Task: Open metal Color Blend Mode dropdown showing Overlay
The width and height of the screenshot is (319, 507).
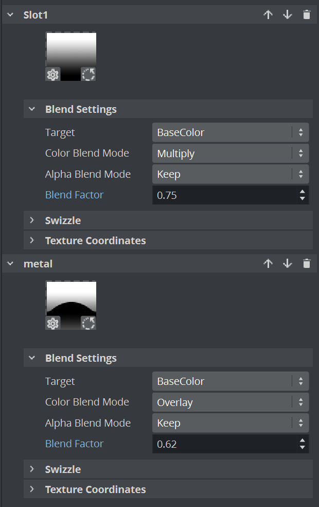Action: 230,402
